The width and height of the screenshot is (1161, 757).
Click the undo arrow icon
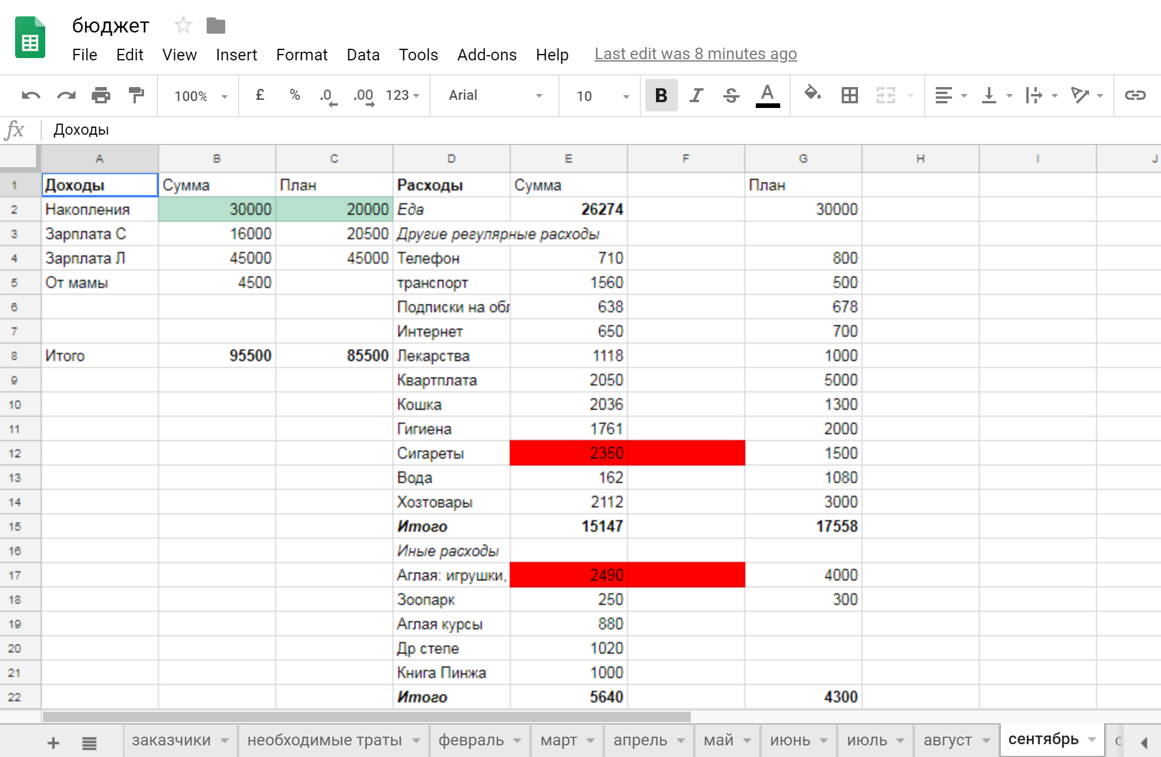31,95
